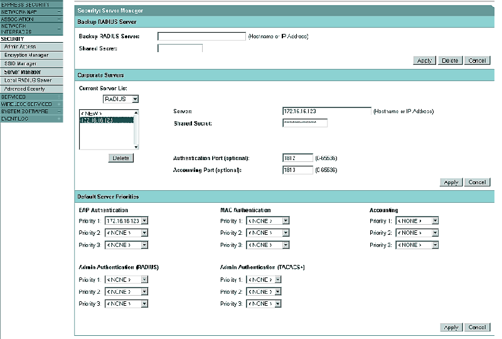The image size is (502, 339).
Task: Open Admin Authentication TACACS+ Priority 1 dropdown
Action: 264,280
